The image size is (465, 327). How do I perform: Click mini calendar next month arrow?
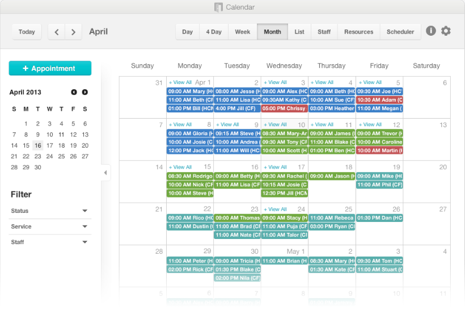[85, 92]
